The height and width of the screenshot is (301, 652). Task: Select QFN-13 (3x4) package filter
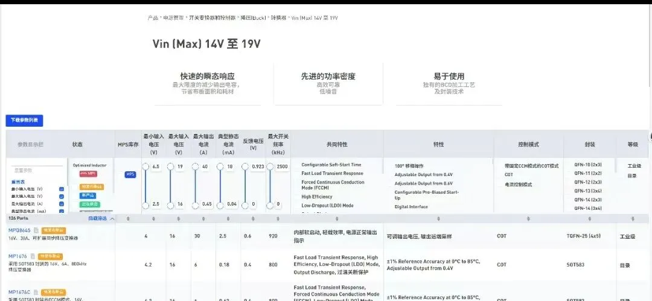[587, 191]
